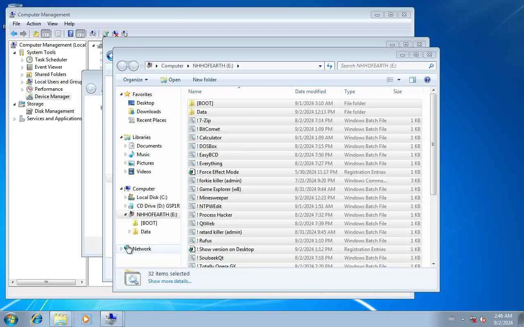
Task: Click the Search NHHOFEARTH (E:) field
Action: pos(386,66)
